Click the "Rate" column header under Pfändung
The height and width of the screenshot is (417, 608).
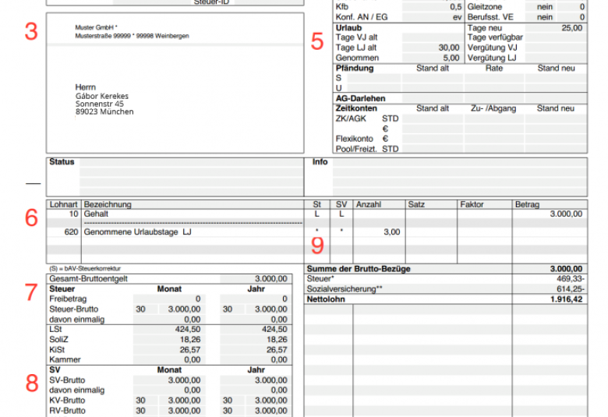point(493,69)
